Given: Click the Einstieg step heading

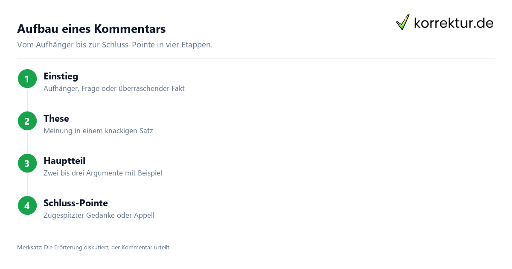Looking at the screenshot, I should point(61,76).
